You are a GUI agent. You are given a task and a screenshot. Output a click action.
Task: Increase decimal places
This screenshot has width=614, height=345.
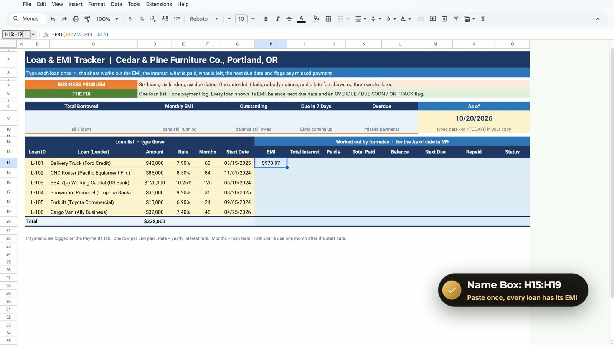click(165, 19)
